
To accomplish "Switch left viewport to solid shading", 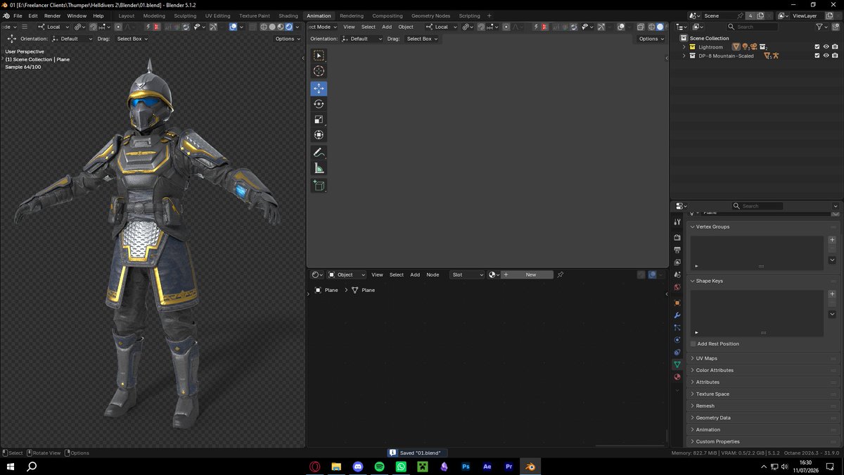I will click(x=272, y=27).
